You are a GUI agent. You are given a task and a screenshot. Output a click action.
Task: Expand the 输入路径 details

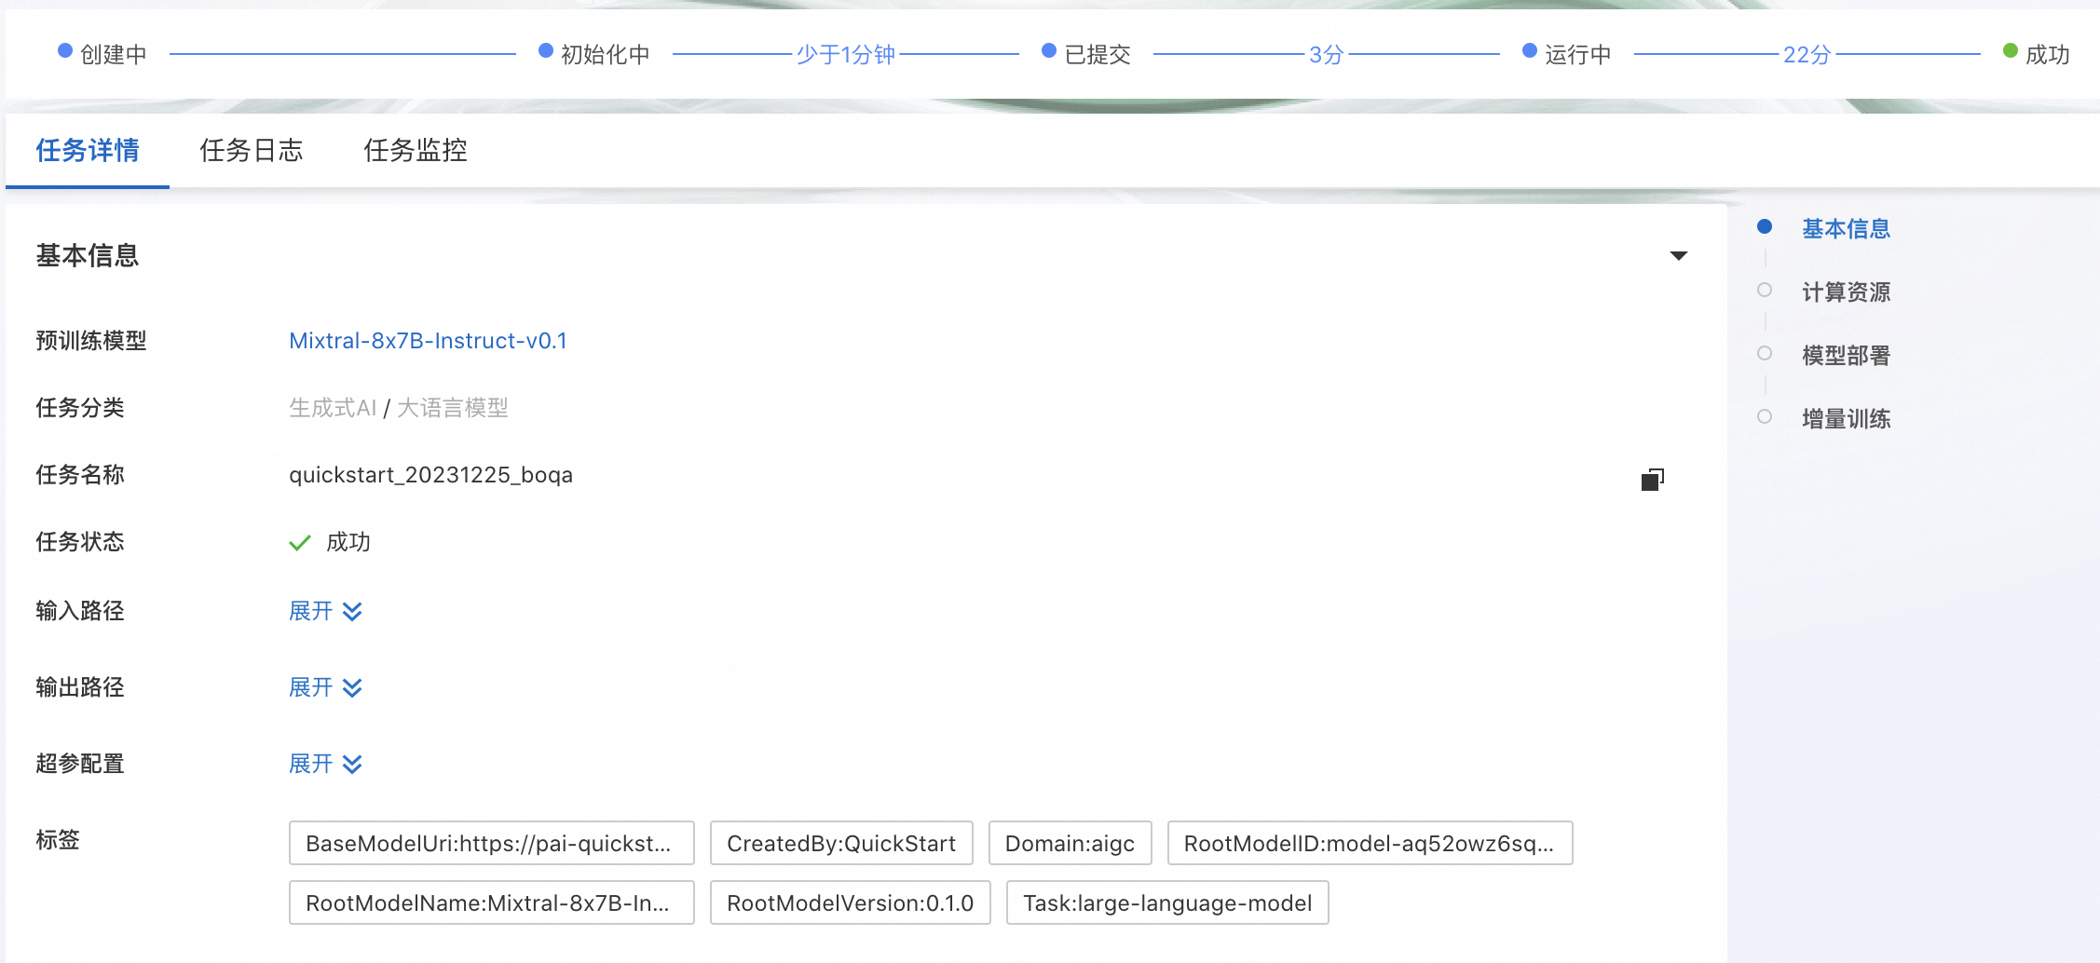tap(325, 611)
